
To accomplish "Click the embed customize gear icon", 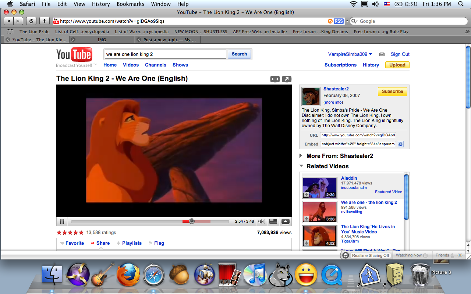I will [400, 144].
